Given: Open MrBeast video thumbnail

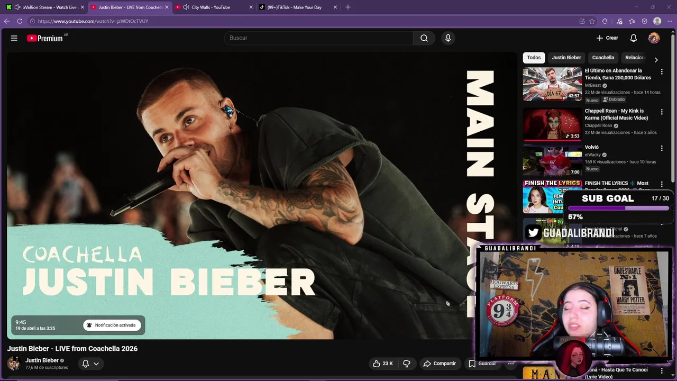Looking at the screenshot, I should (552, 84).
